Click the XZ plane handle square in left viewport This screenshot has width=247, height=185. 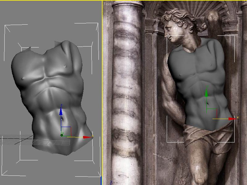pos(66,131)
